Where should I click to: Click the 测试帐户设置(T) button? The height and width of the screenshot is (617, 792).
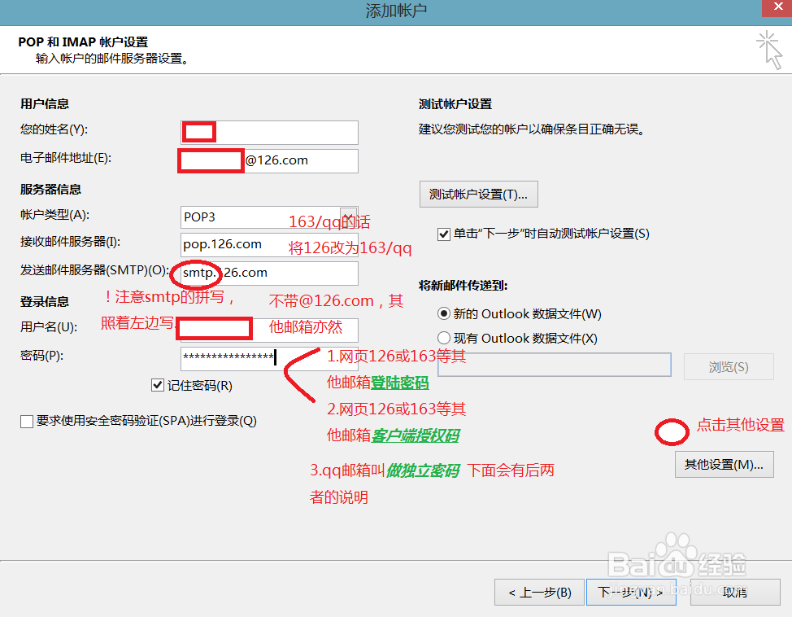[478, 194]
